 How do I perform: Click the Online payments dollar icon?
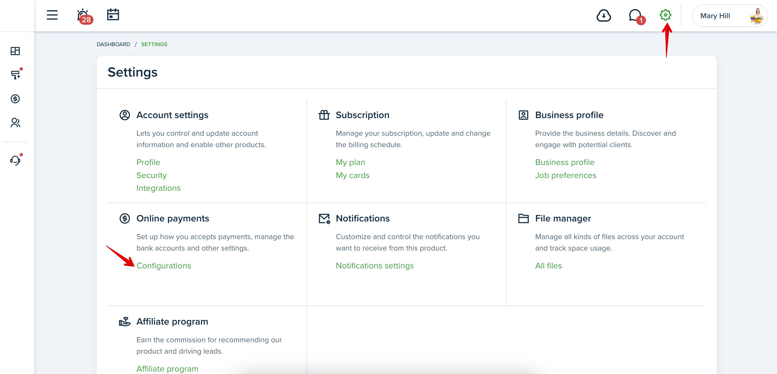pyautogui.click(x=125, y=218)
